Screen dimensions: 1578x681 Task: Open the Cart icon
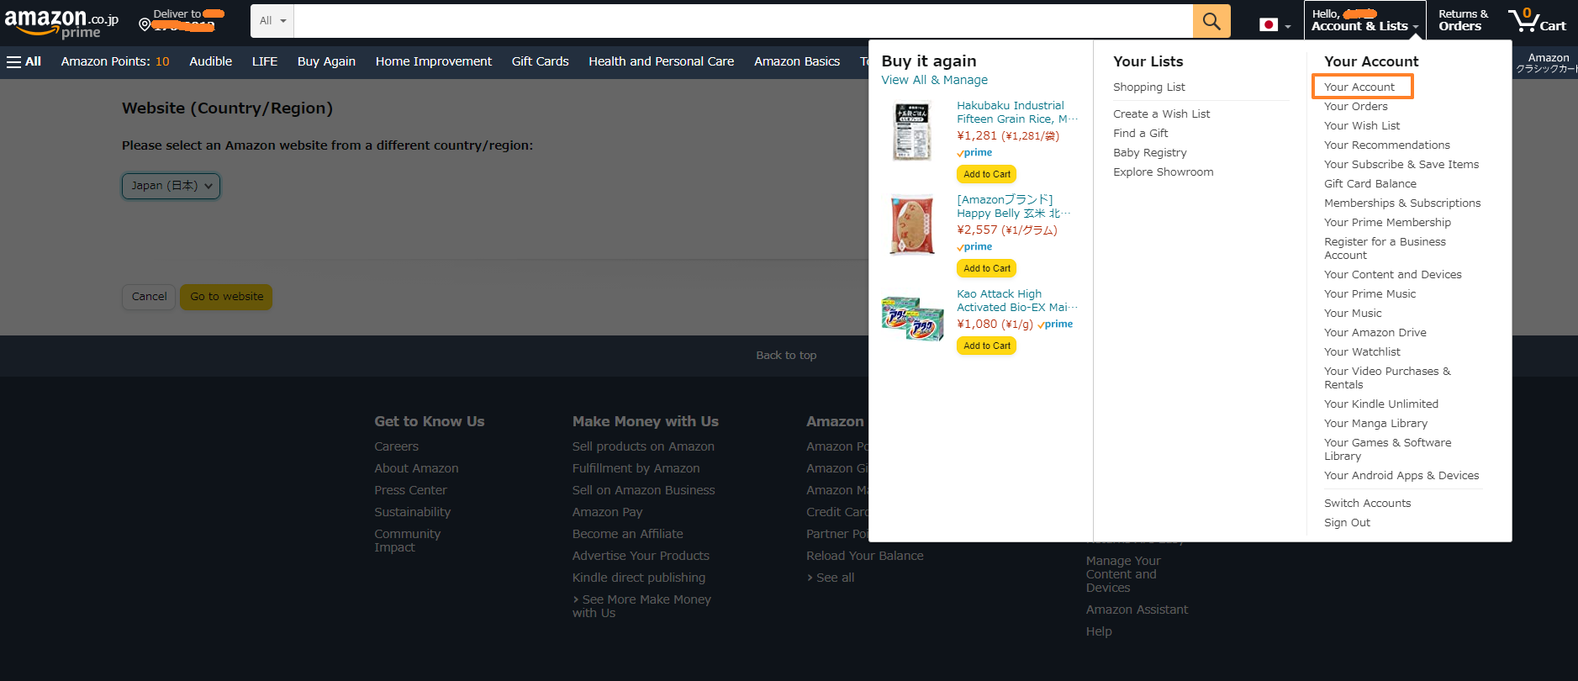pyautogui.click(x=1537, y=20)
